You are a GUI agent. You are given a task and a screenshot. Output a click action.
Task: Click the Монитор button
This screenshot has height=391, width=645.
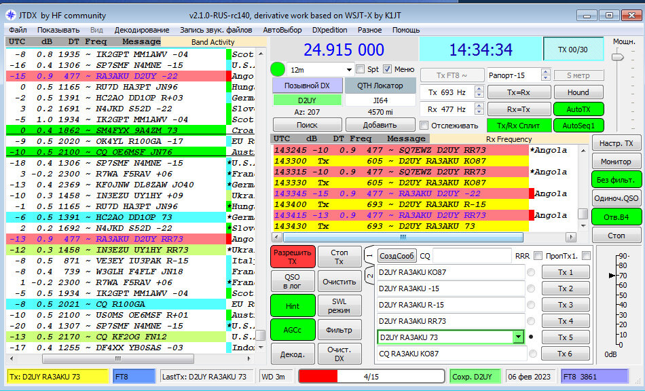click(x=616, y=162)
